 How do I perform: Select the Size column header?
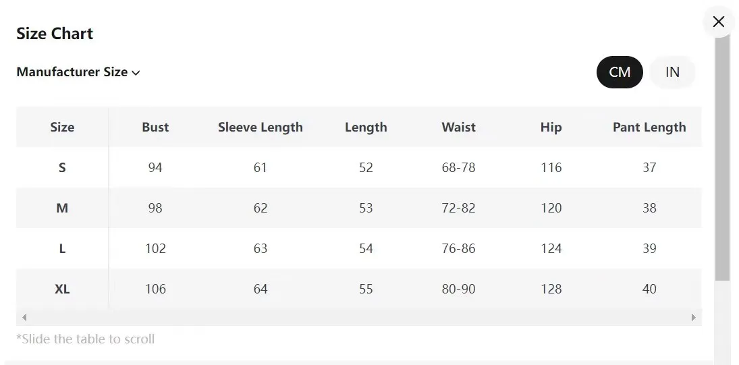pos(62,127)
